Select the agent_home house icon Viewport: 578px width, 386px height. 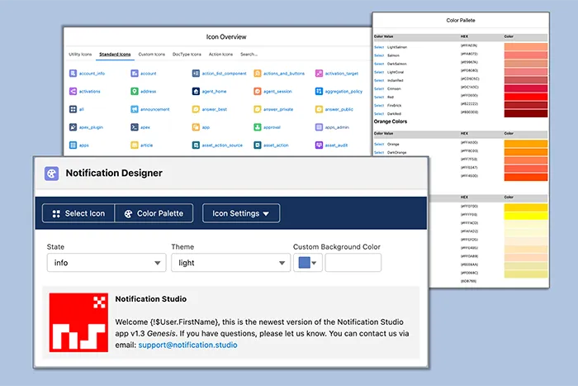click(197, 91)
